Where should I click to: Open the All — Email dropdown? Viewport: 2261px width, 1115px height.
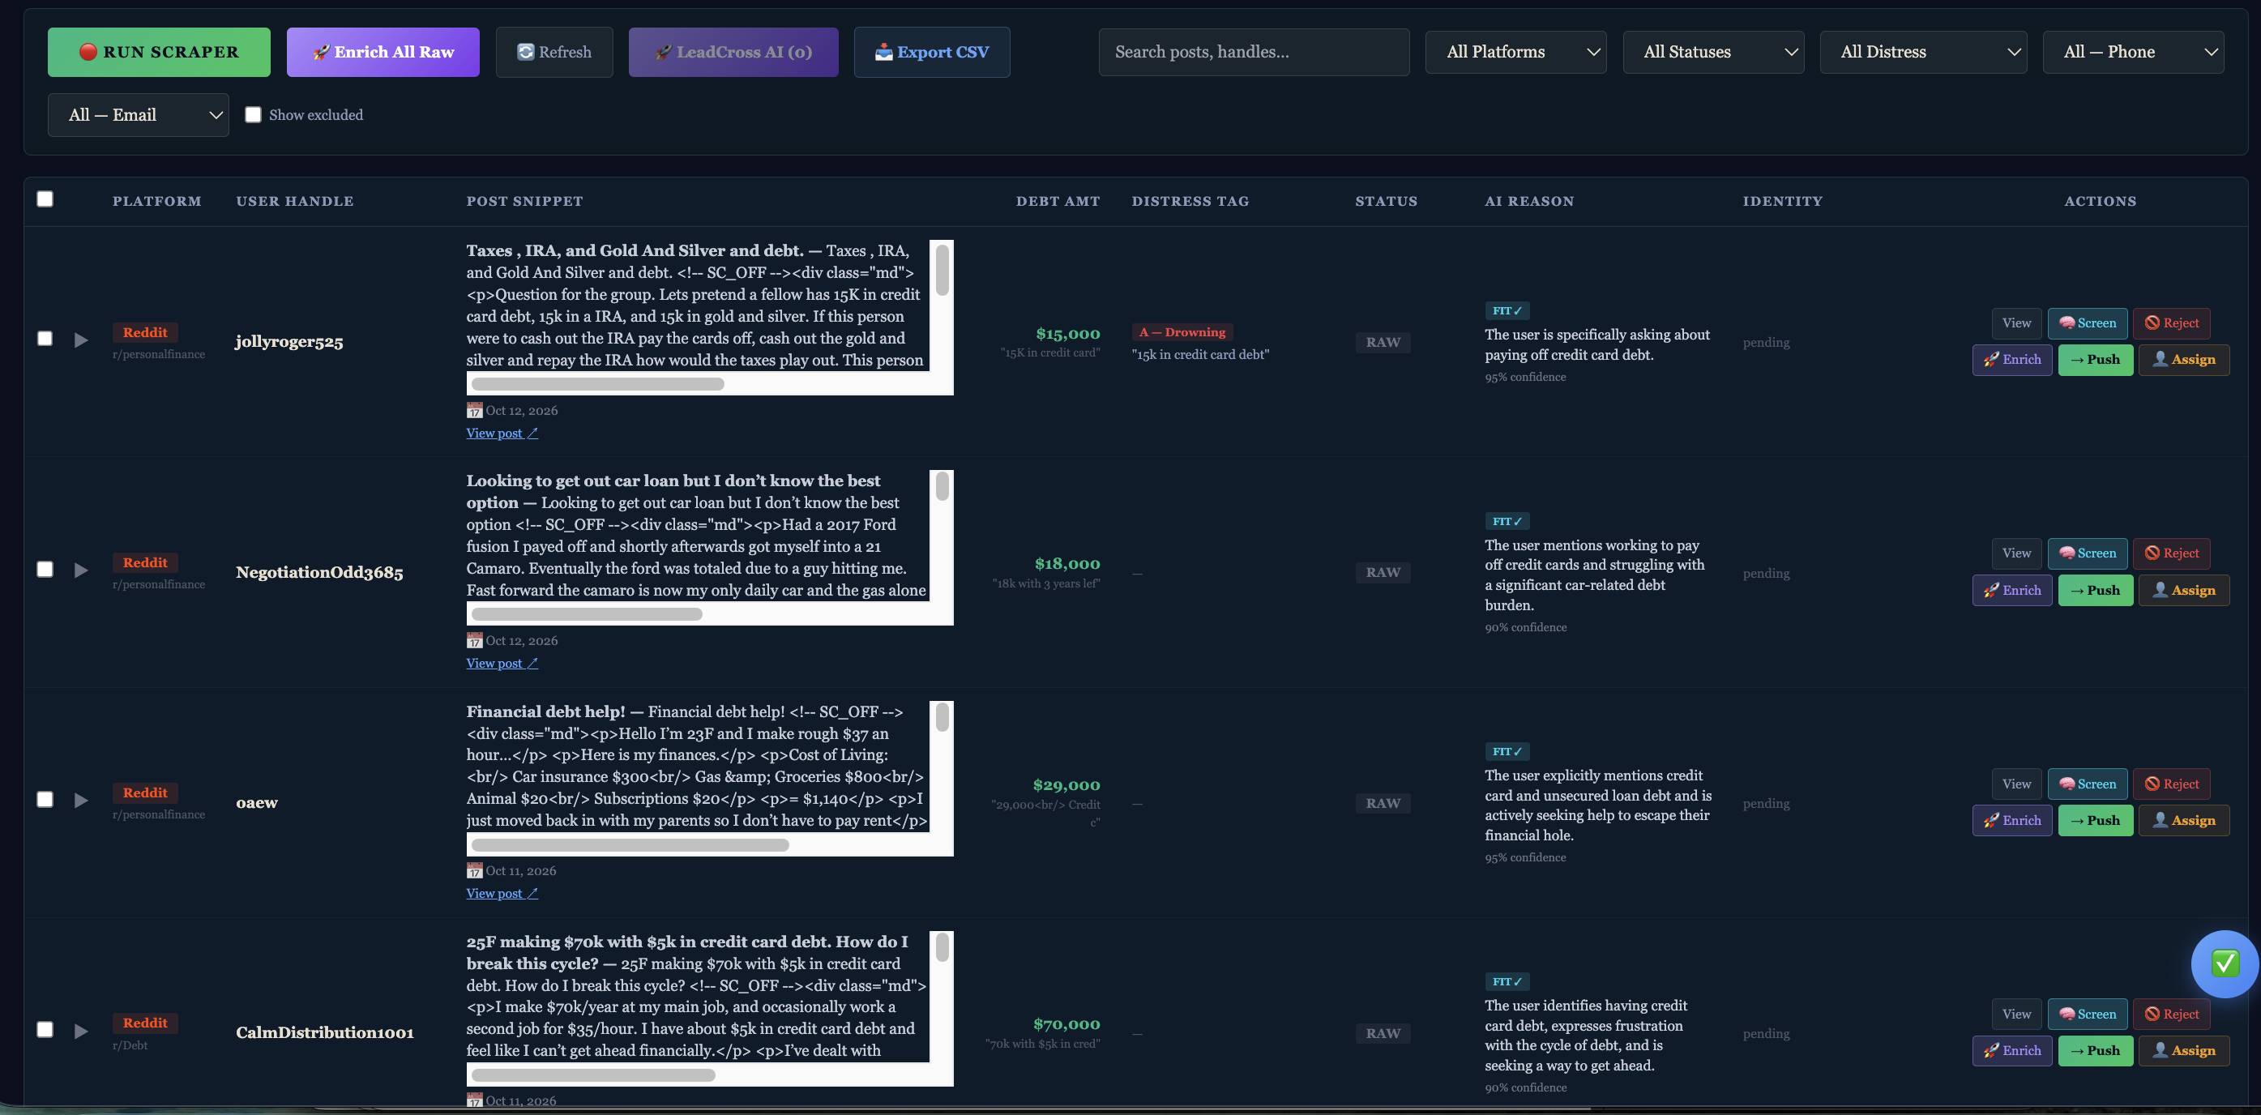[x=138, y=115]
